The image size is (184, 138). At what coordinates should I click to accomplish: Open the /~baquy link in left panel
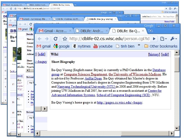(41, 62)
